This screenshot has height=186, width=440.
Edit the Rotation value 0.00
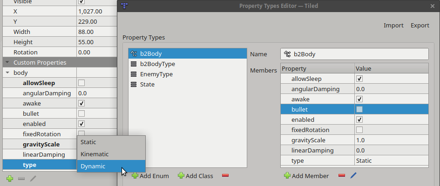point(96,53)
